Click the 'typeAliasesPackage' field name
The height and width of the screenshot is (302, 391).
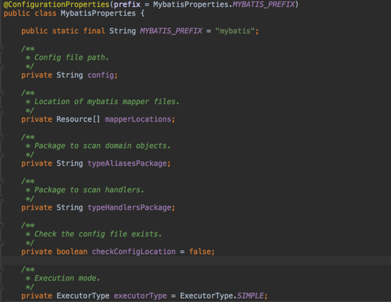coord(127,163)
